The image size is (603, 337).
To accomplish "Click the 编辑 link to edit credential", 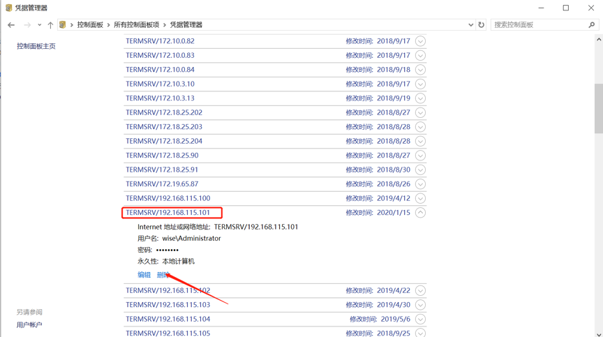I will click(144, 275).
